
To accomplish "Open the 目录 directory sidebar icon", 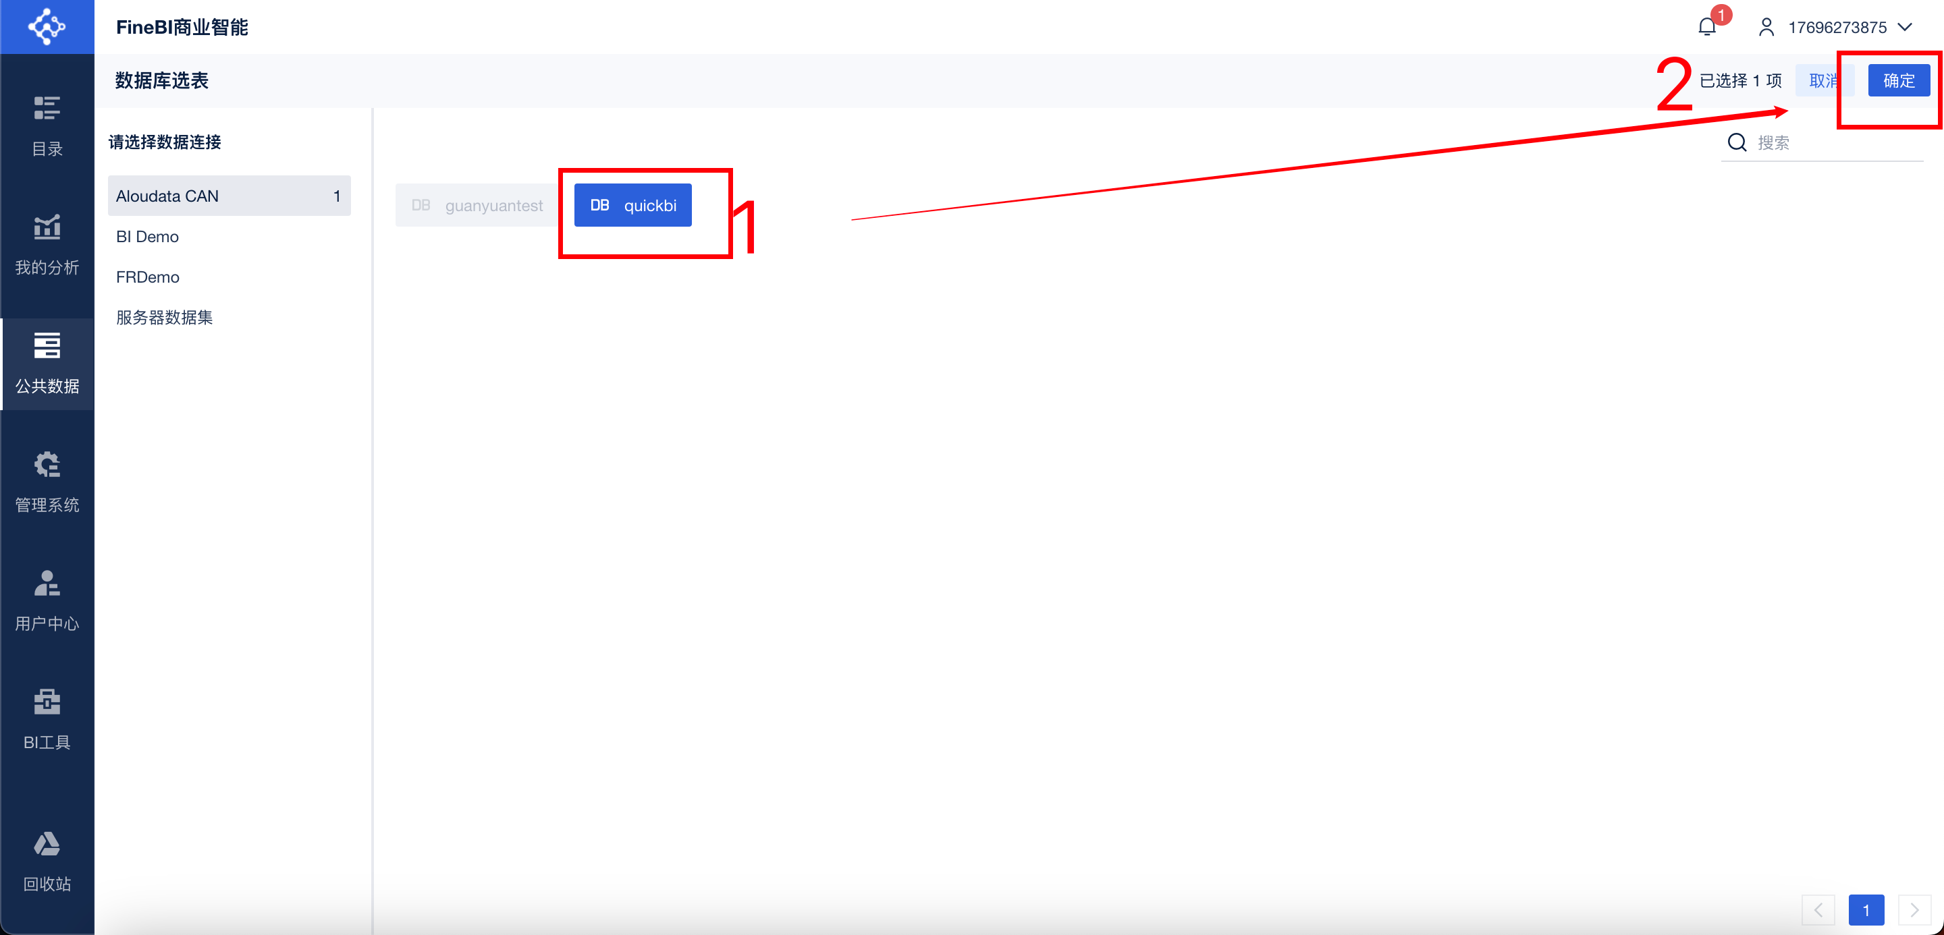I will click(x=47, y=109).
